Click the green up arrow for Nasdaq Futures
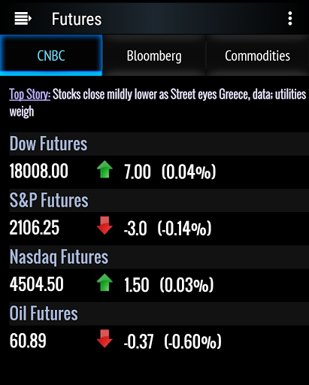Image resolution: width=309 pixels, height=385 pixels. coord(105,283)
